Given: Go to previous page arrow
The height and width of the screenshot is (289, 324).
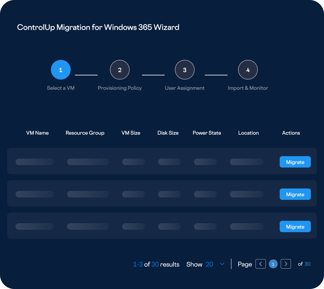Looking at the screenshot, I should (x=261, y=264).
